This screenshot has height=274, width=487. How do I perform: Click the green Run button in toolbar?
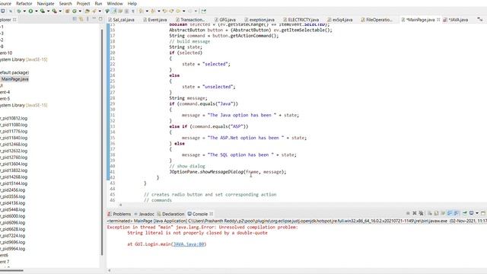30,11
